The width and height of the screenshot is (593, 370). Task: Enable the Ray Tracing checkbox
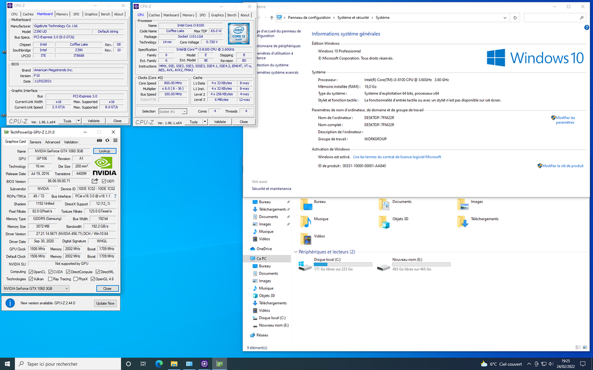(50, 279)
